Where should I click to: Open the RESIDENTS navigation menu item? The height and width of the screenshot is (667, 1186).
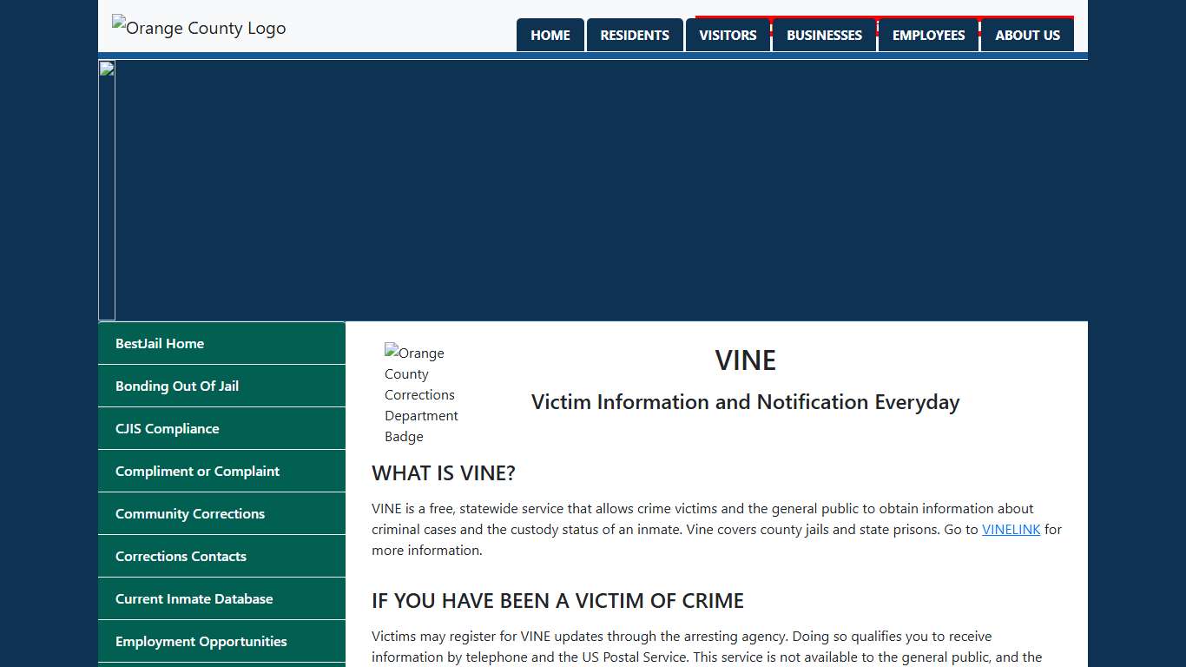pyautogui.click(x=635, y=35)
